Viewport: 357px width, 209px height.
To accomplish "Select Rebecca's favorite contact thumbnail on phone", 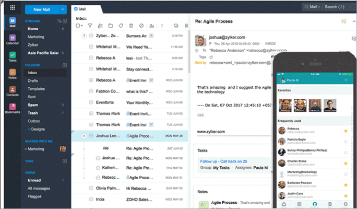I will (x=285, y=106).
